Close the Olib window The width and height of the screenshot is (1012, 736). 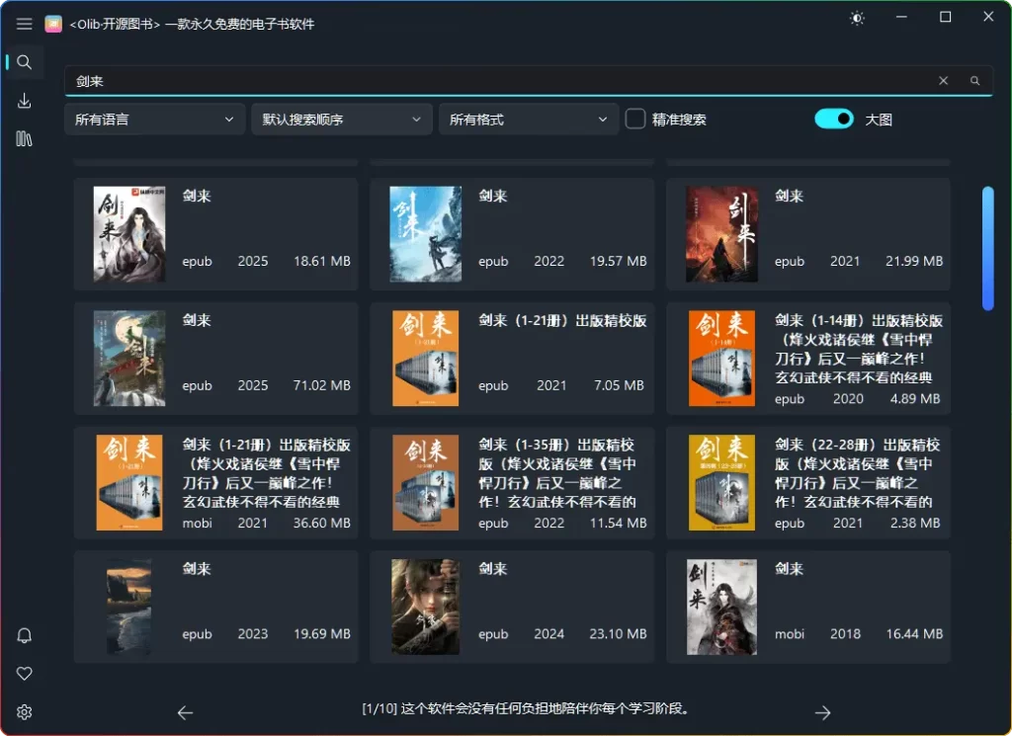tap(988, 17)
